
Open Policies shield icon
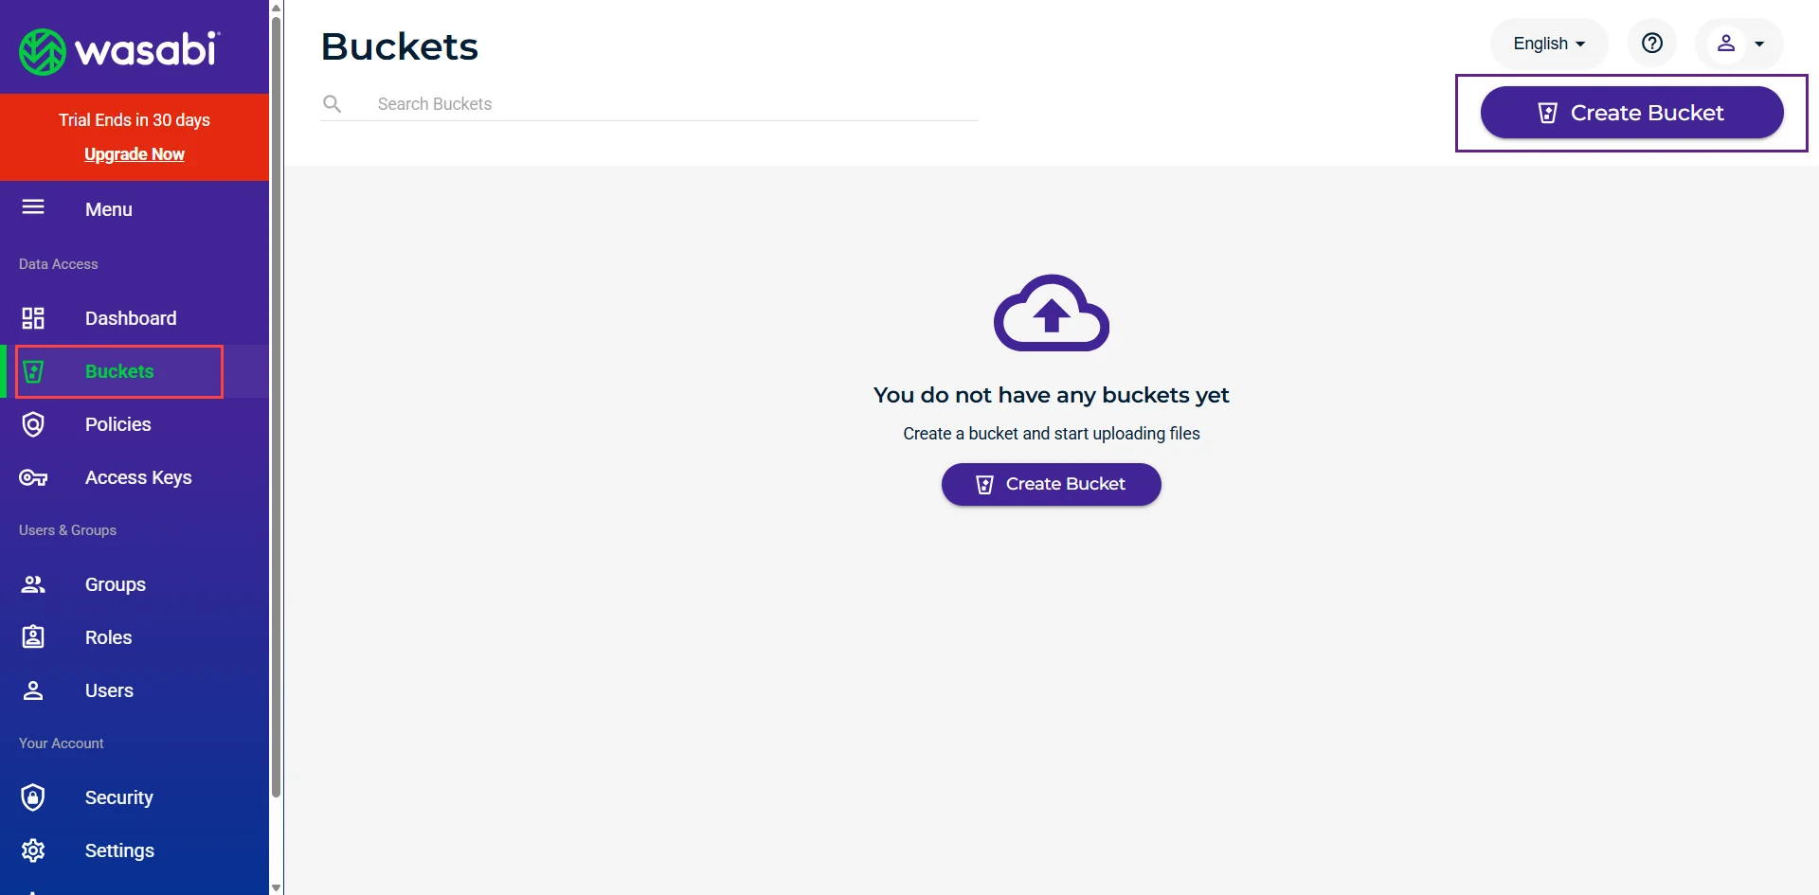pos(33,424)
